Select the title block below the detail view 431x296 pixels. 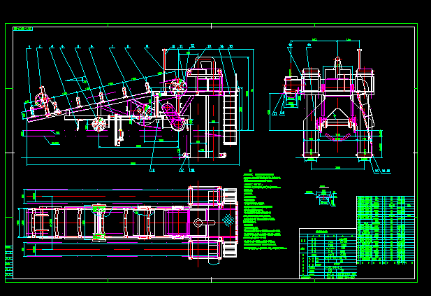click(x=328, y=253)
